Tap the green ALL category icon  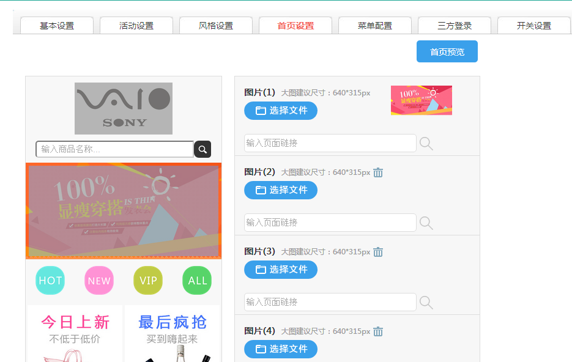point(197,281)
